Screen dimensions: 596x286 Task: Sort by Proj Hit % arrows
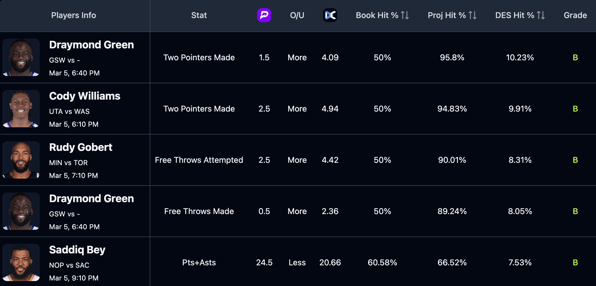pos(473,15)
